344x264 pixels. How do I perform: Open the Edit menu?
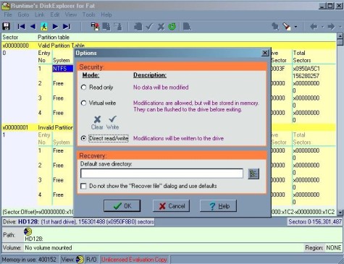(55, 14)
